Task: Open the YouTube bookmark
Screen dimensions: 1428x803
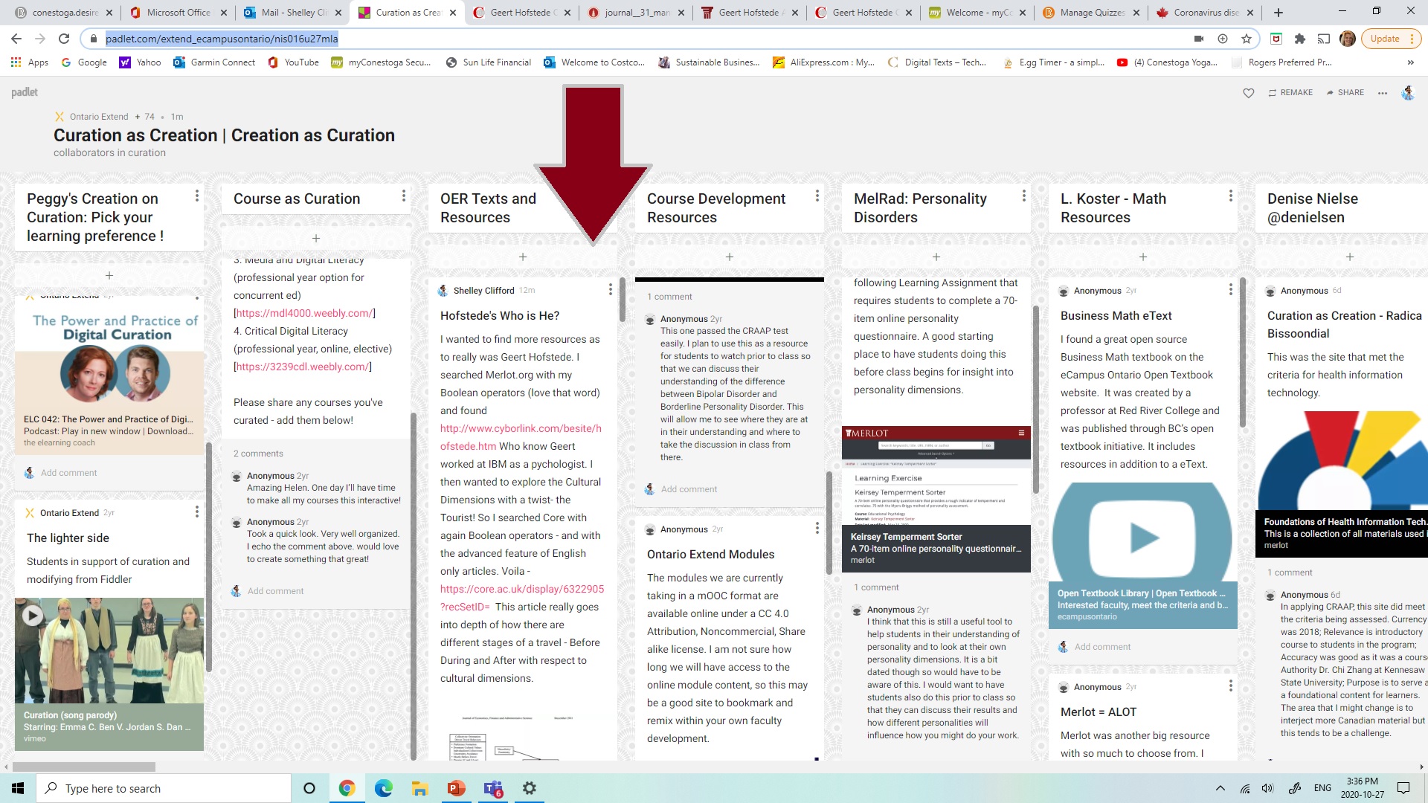Action: (294, 62)
